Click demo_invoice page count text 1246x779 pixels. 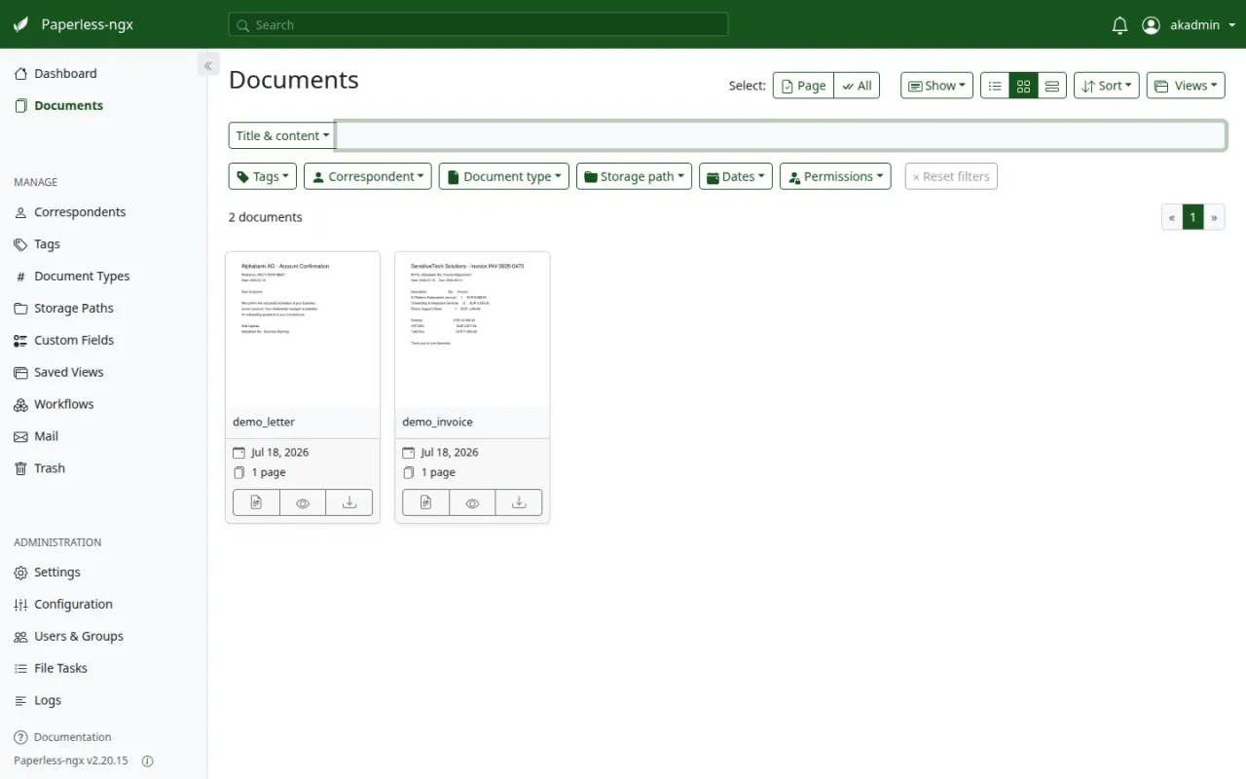coord(438,472)
